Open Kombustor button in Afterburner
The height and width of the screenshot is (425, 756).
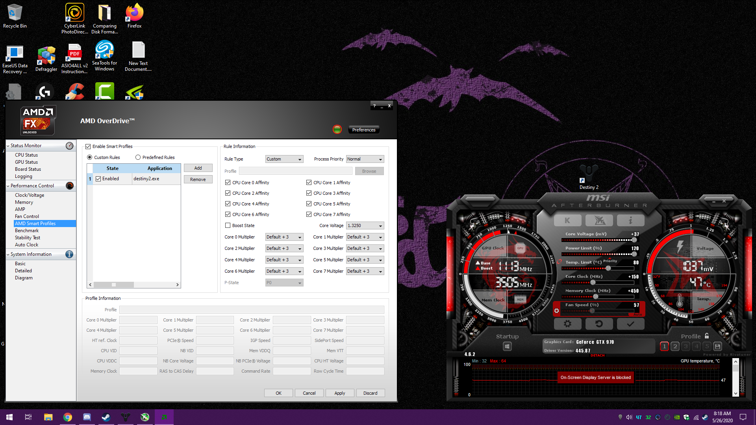click(x=567, y=220)
